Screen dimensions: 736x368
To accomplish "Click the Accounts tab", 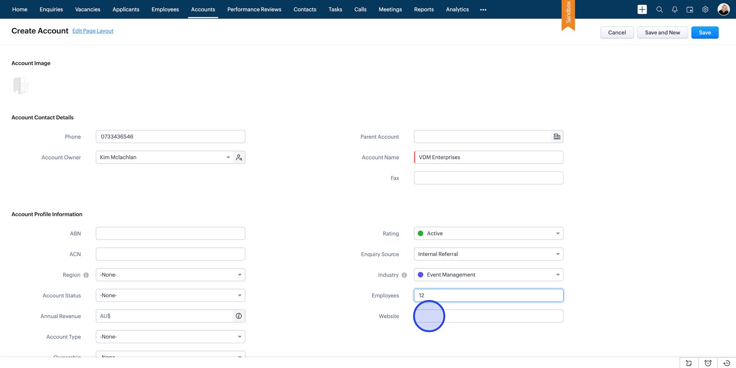I will [203, 9].
